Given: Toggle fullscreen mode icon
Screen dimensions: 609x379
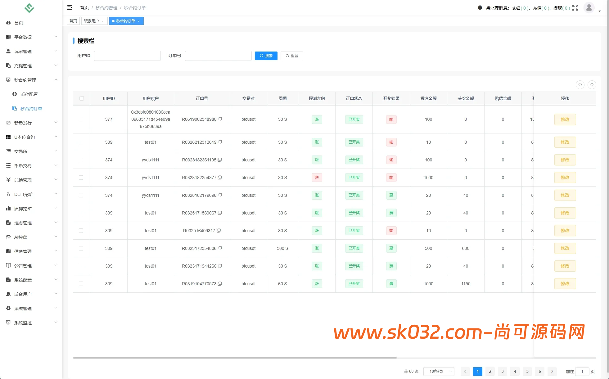Looking at the screenshot, I should pos(575,8).
